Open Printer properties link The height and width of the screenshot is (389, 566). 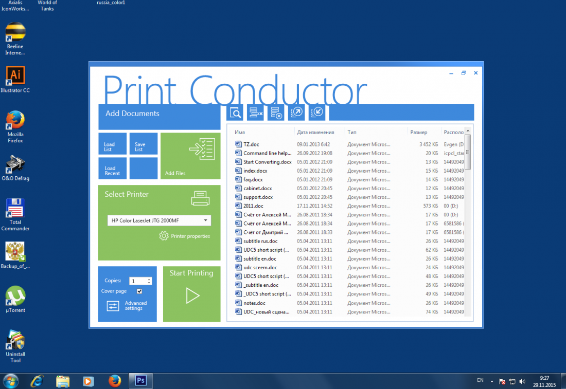[x=190, y=236]
